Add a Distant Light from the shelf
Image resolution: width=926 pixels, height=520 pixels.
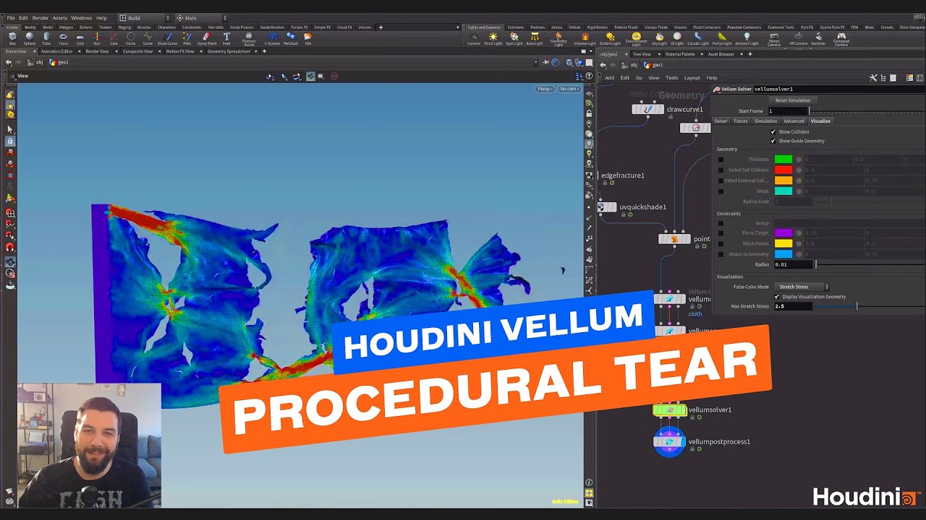(610, 38)
